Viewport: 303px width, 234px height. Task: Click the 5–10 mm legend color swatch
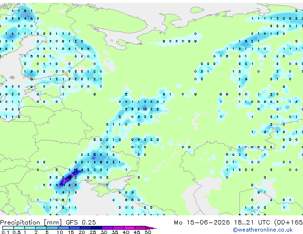pyautogui.click(x=52, y=228)
